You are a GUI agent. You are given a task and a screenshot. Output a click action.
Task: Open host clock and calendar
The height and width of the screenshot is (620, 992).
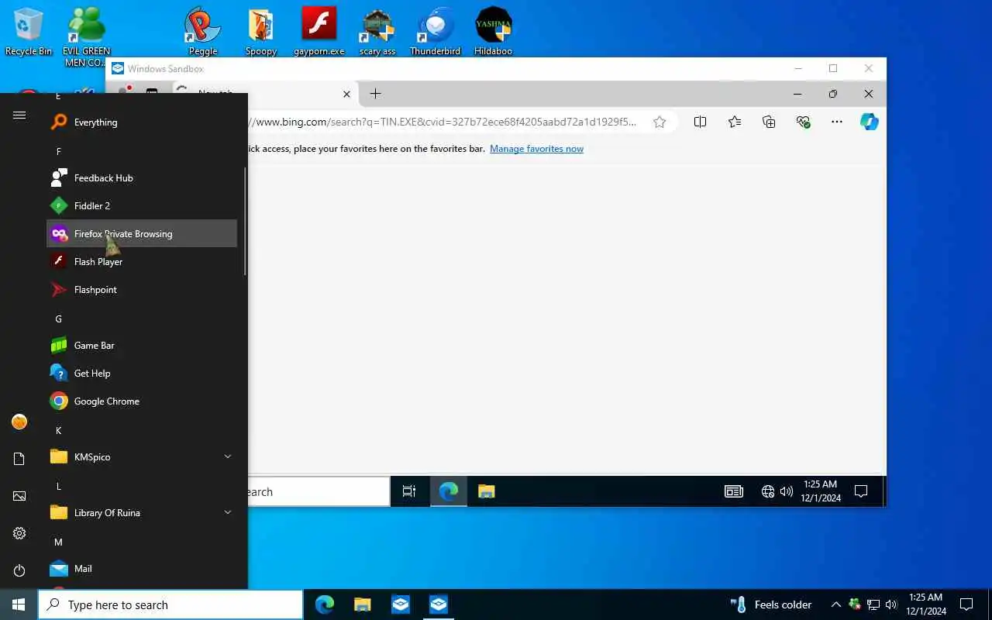[x=926, y=604]
